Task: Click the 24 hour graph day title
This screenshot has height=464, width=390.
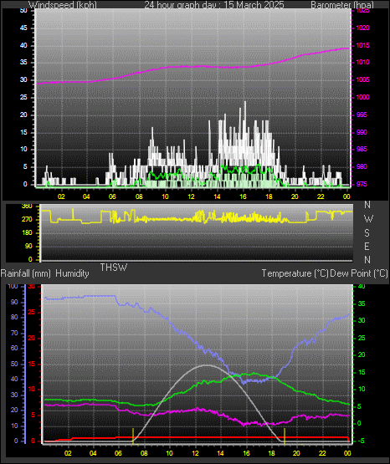Action: click(x=214, y=5)
